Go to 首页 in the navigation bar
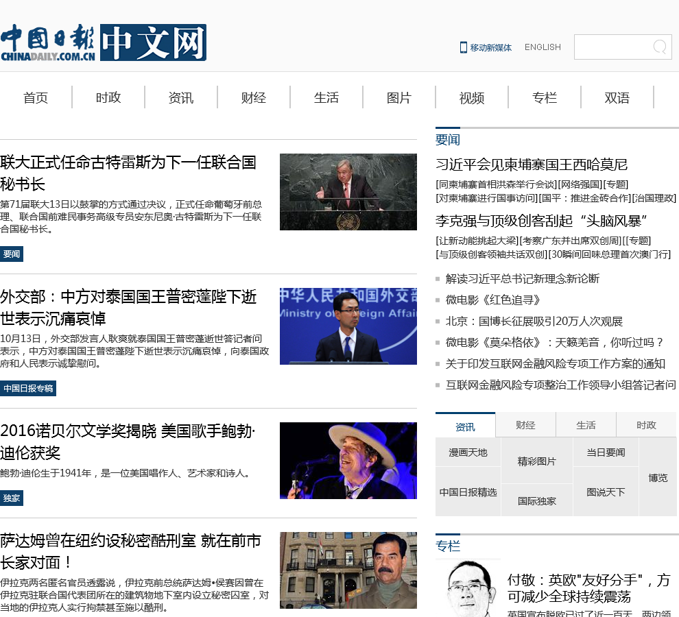679x617 pixels. pos(36,97)
